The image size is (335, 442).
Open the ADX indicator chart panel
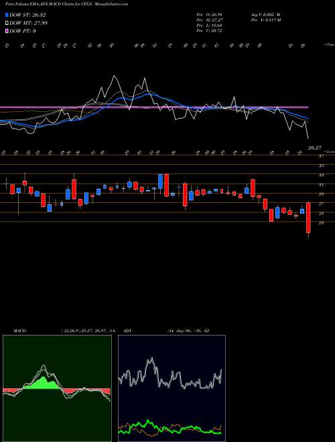point(172,388)
